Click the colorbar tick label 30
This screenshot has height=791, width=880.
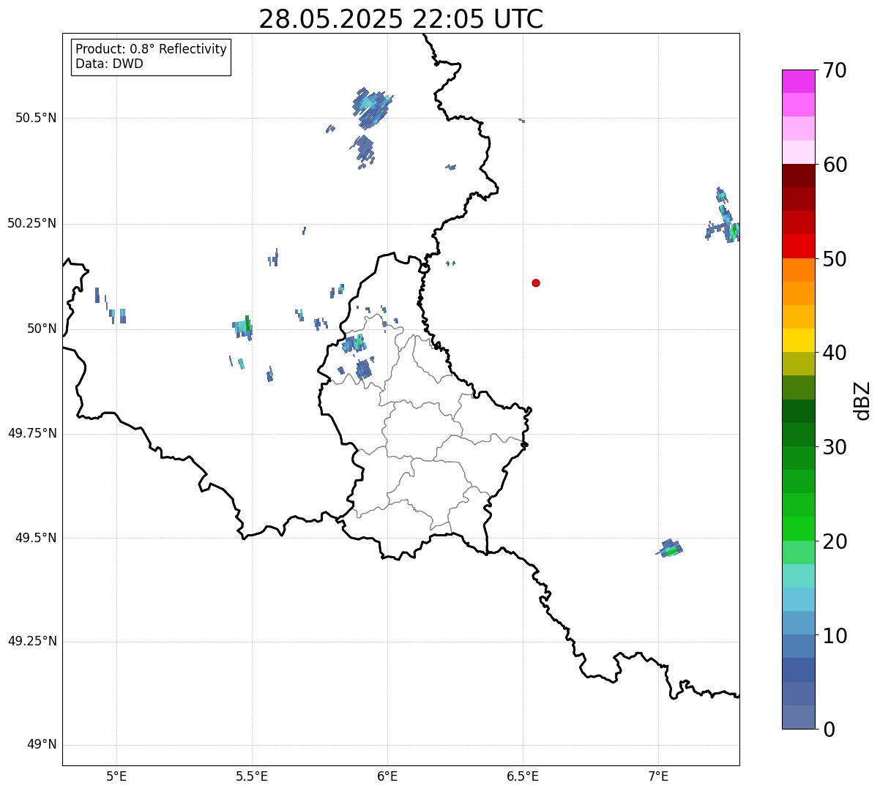[835, 447]
